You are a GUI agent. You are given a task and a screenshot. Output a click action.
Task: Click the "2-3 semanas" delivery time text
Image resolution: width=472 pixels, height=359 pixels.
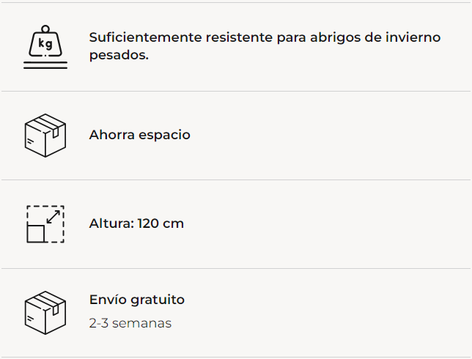pyautogui.click(x=130, y=323)
